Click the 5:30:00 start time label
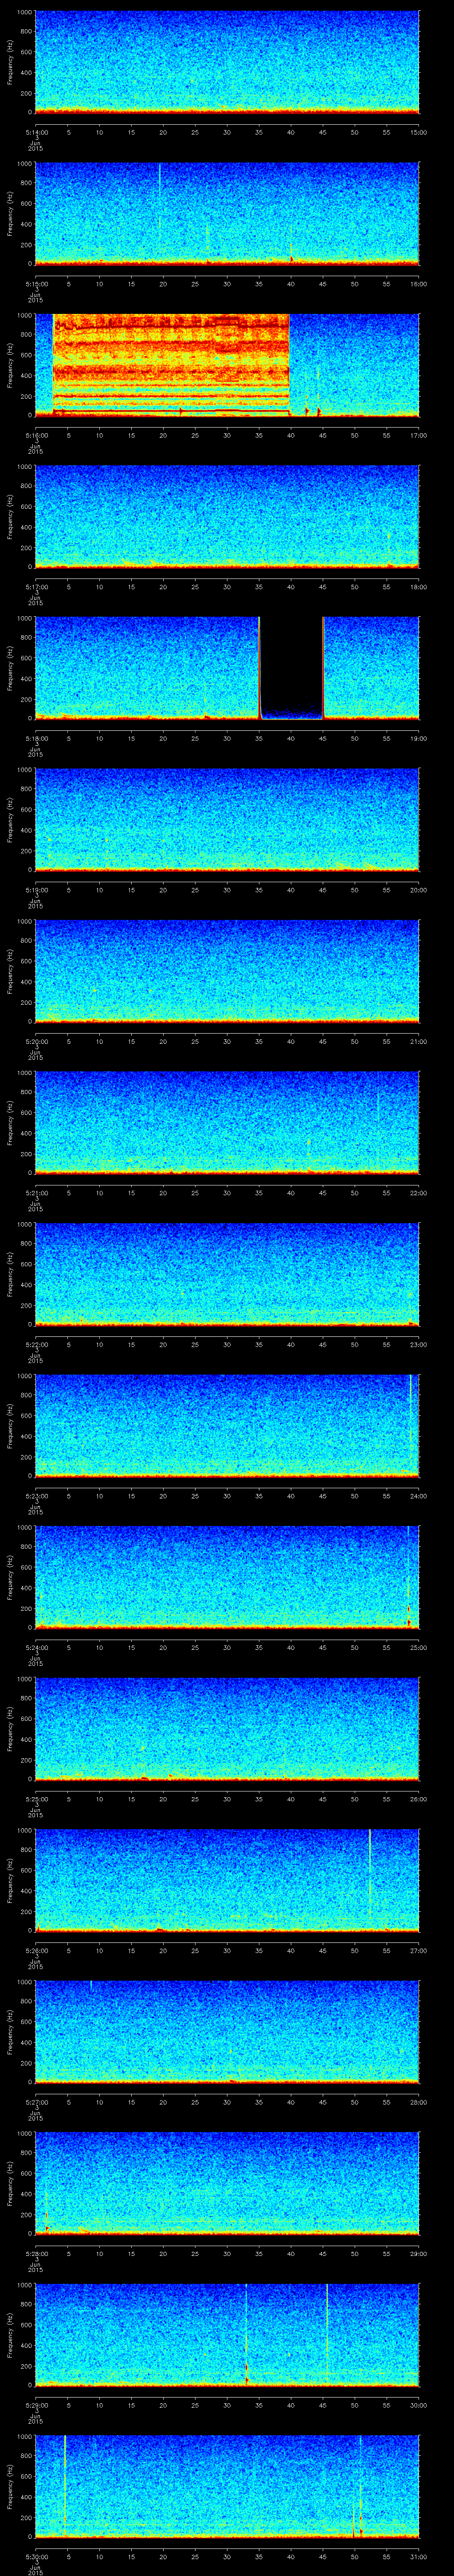 (37, 2556)
